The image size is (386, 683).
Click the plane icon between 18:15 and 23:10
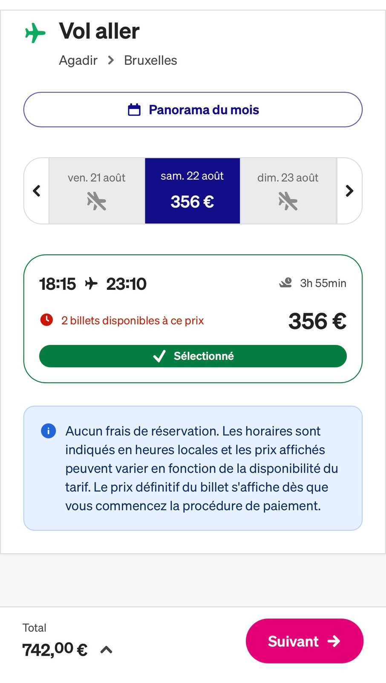pyautogui.click(x=91, y=283)
